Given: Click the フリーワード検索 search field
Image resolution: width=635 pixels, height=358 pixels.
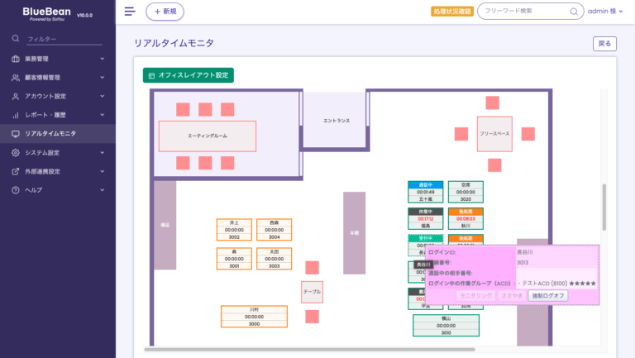Looking at the screenshot, I should point(523,12).
